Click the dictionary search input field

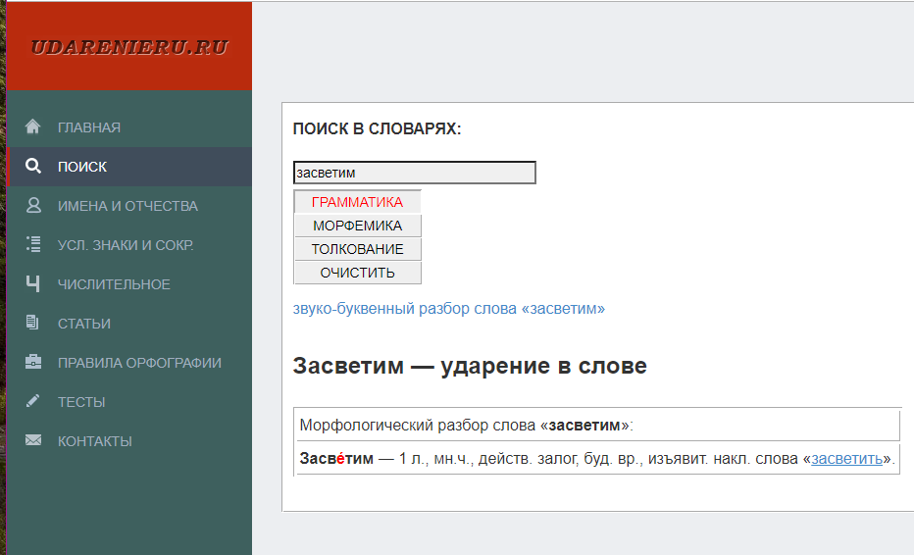(x=414, y=173)
